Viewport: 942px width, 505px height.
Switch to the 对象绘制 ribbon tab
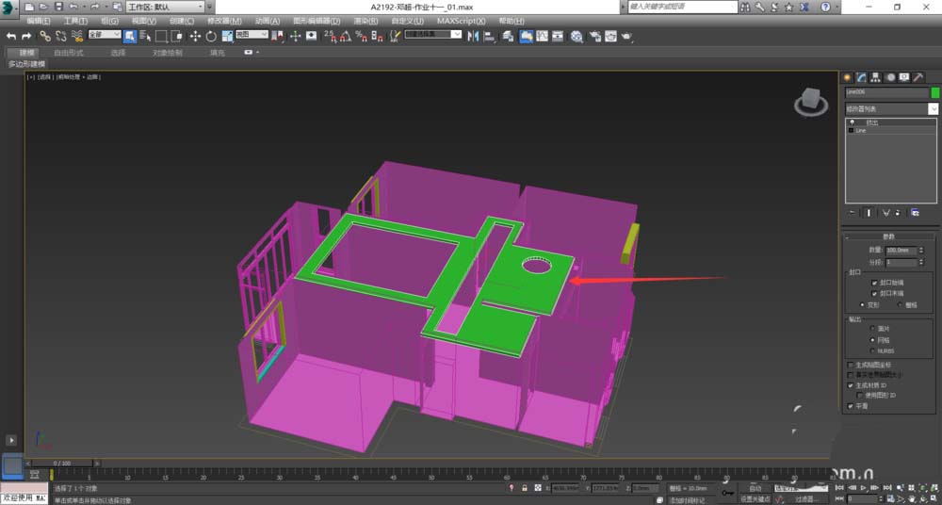[167, 53]
